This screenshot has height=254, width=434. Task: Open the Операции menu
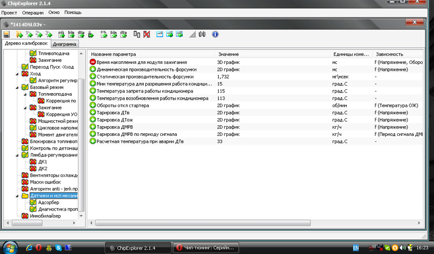(34, 11)
